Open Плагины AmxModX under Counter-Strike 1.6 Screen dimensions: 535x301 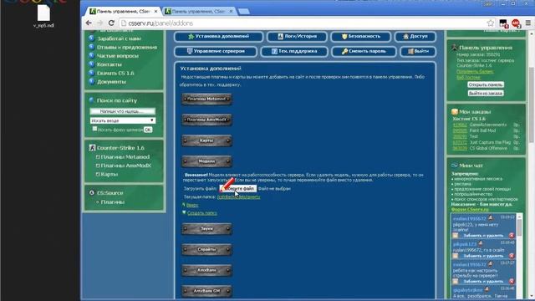[126, 166]
